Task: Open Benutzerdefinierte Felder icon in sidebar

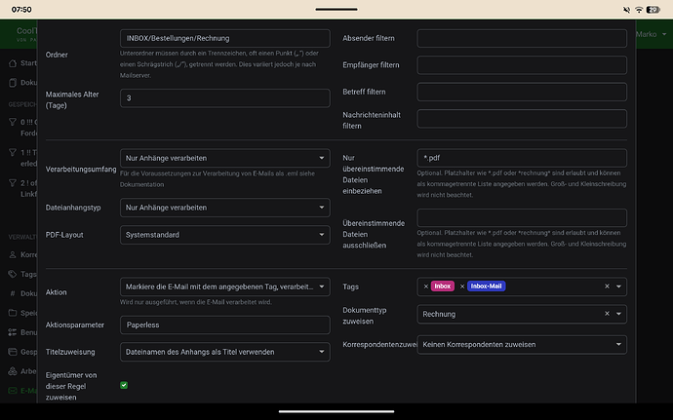Action: pos(13,332)
